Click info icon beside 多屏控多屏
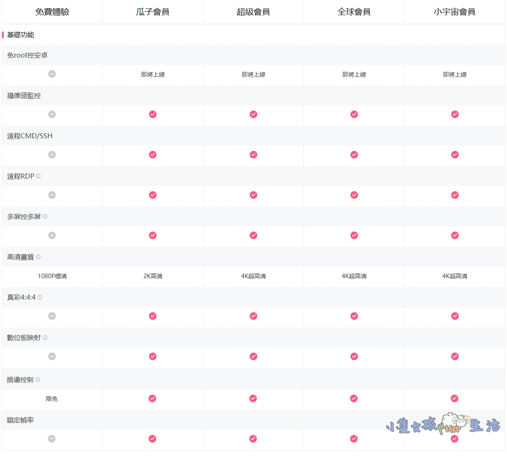The height and width of the screenshot is (456, 507). [45, 217]
